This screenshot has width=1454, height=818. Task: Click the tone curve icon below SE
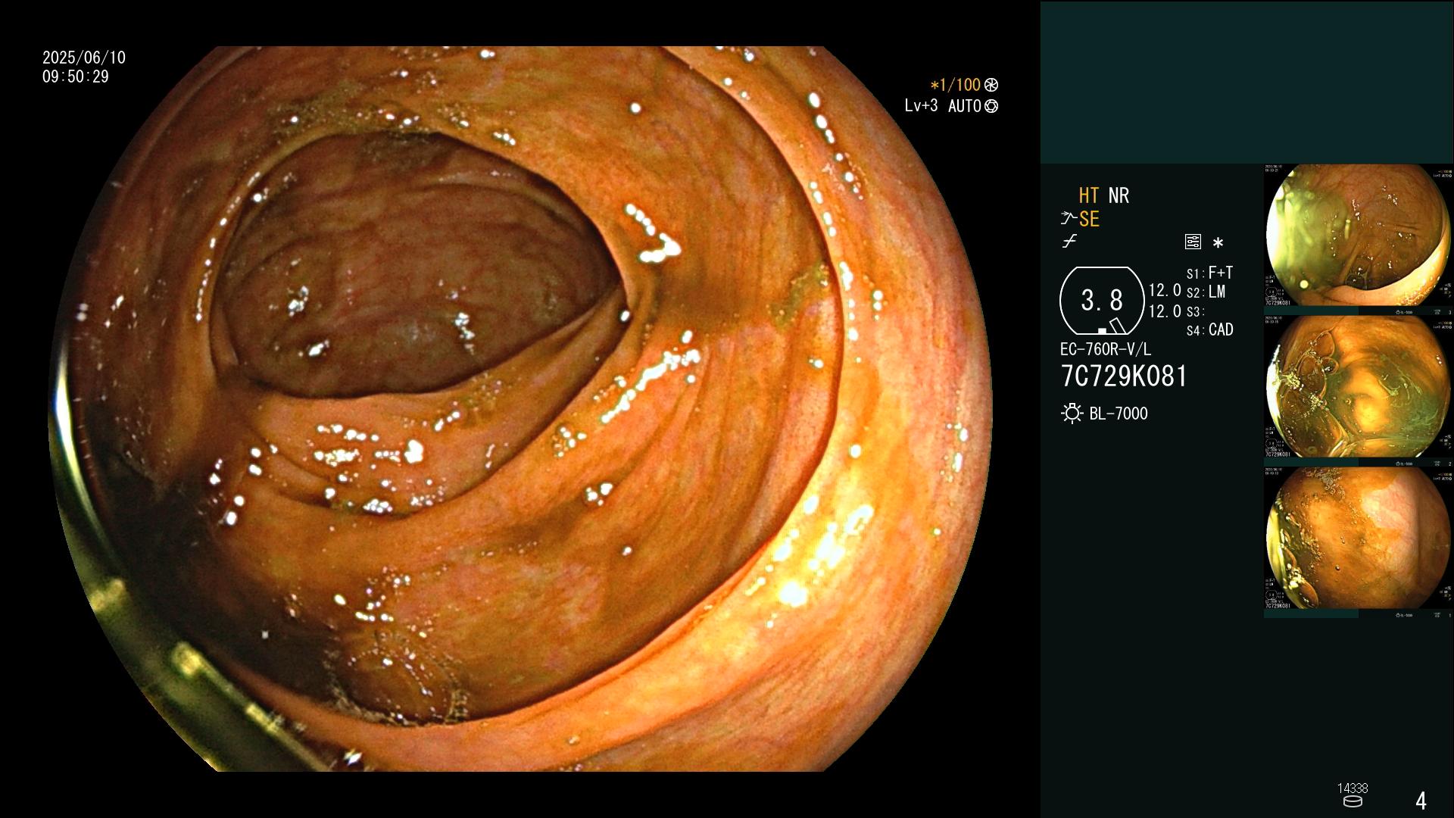pos(1069,242)
